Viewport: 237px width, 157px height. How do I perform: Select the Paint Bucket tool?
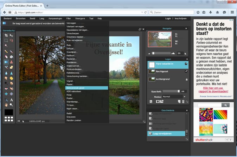point(11,57)
